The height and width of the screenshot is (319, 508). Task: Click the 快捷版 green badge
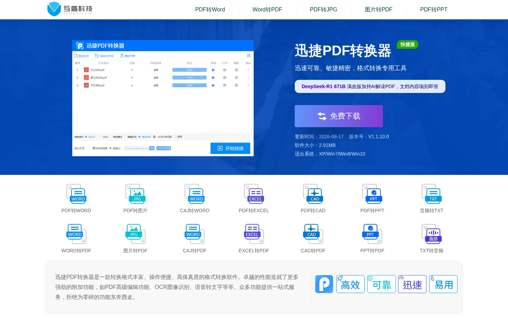point(407,45)
